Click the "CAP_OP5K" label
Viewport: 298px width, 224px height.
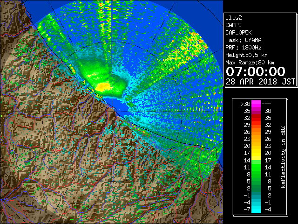click(x=238, y=33)
